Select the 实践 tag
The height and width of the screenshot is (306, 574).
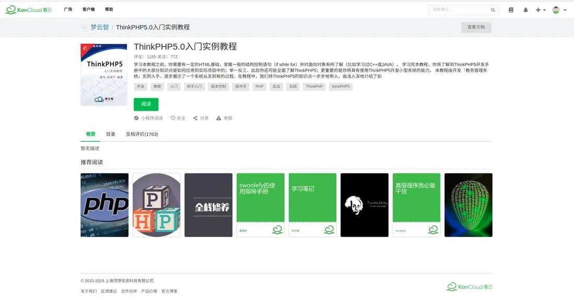click(293, 87)
